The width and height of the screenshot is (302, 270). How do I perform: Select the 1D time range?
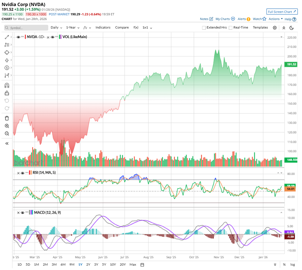[x=19, y=265]
